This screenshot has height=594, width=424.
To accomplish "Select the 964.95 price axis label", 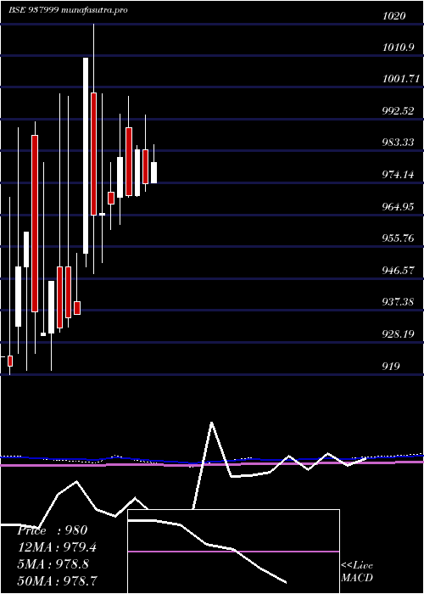I will pos(399,207).
